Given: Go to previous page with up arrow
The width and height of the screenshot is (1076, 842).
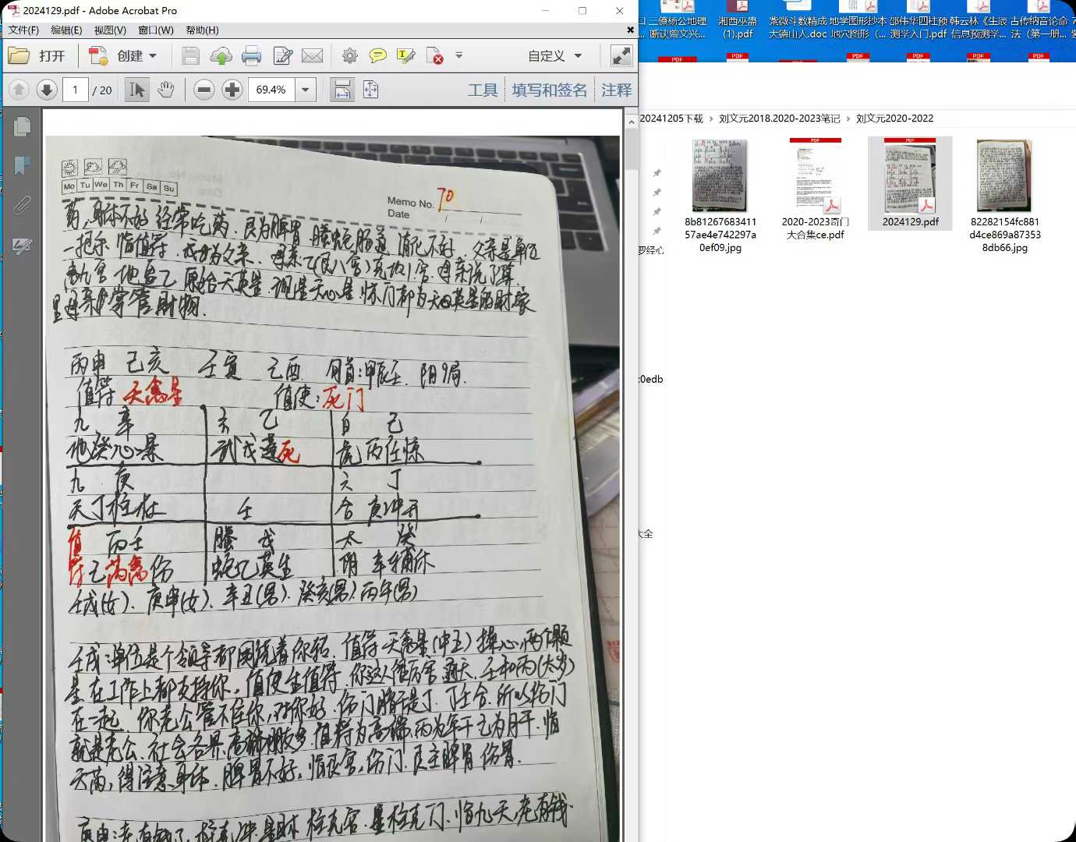Looking at the screenshot, I should click(19, 90).
